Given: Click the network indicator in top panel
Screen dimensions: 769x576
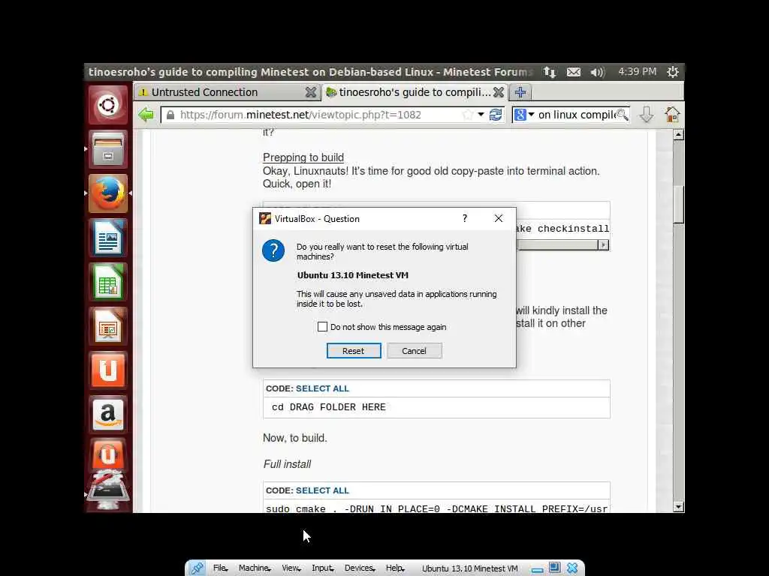Looking at the screenshot, I should pos(549,72).
